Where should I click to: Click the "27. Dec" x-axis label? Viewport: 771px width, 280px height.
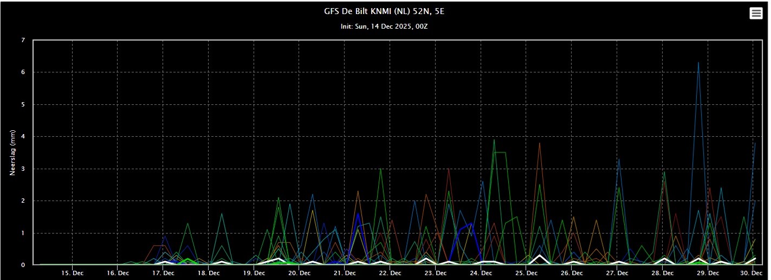618,274
